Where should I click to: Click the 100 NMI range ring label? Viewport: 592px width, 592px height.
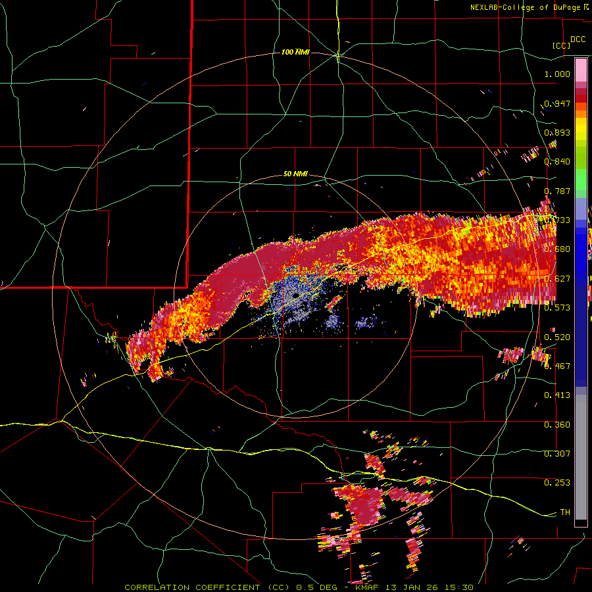point(295,52)
